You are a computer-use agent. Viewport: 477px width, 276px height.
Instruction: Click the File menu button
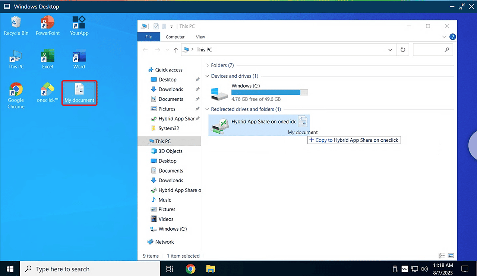pos(149,37)
